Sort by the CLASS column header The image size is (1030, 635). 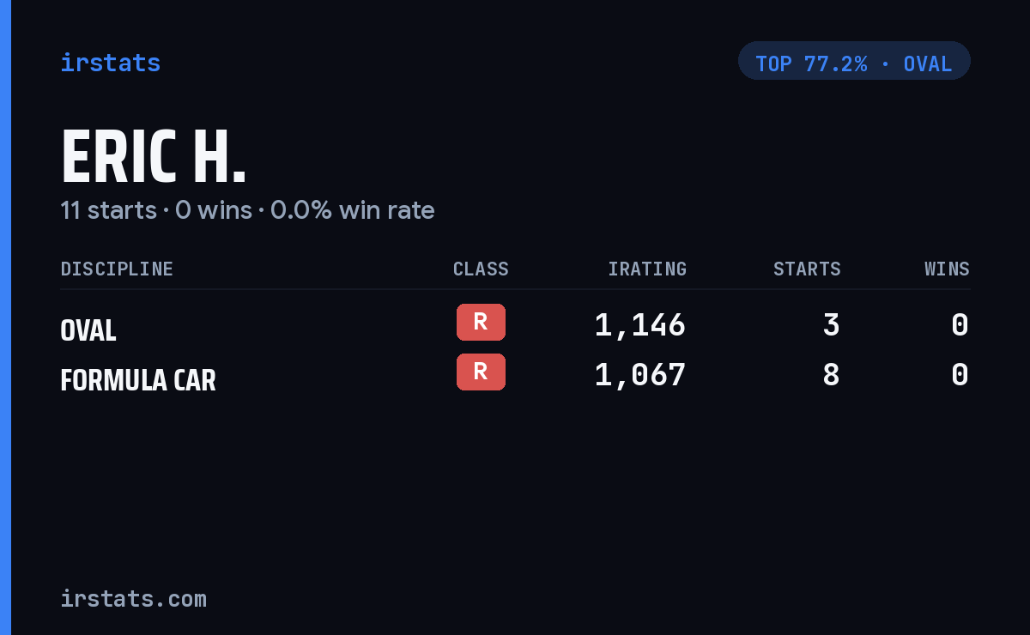point(481,269)
